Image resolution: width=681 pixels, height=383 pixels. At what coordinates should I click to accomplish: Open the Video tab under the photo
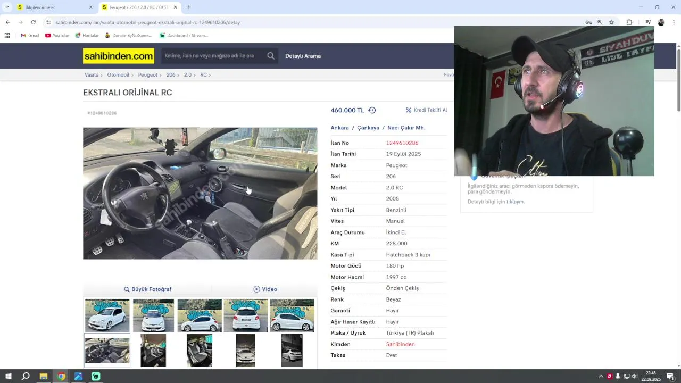pos(265,289)
